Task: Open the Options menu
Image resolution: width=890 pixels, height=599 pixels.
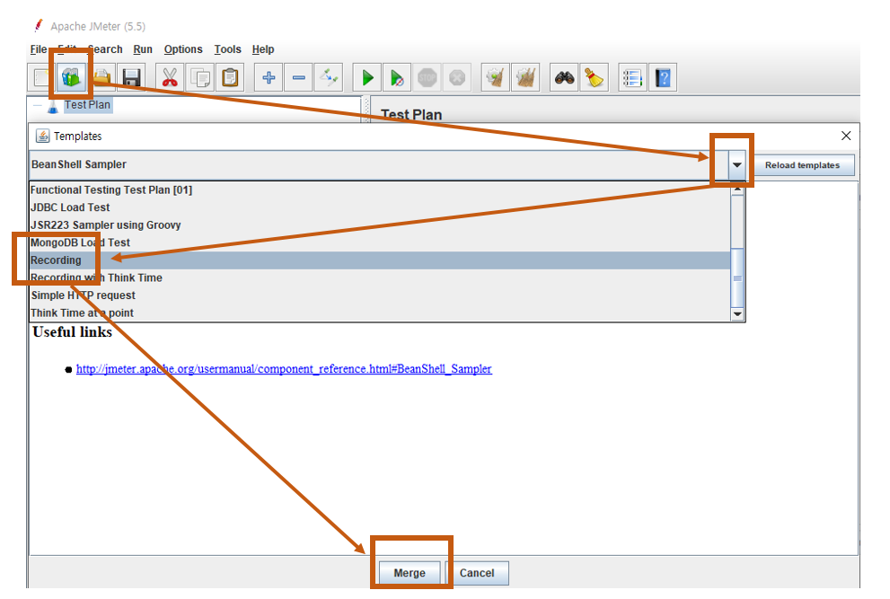Action: pos(183,49)
